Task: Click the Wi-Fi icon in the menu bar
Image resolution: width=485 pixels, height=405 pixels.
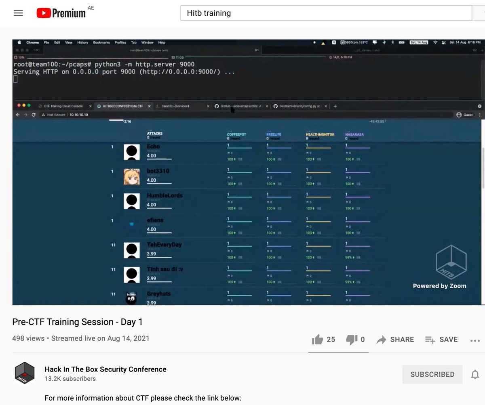Action: pos(435,42)
